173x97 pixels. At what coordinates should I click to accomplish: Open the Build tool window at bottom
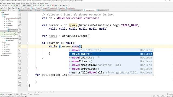tap(30, 94)
